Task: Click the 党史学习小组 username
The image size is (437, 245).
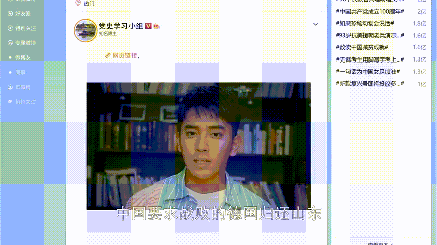Action: tap(121, 26)
